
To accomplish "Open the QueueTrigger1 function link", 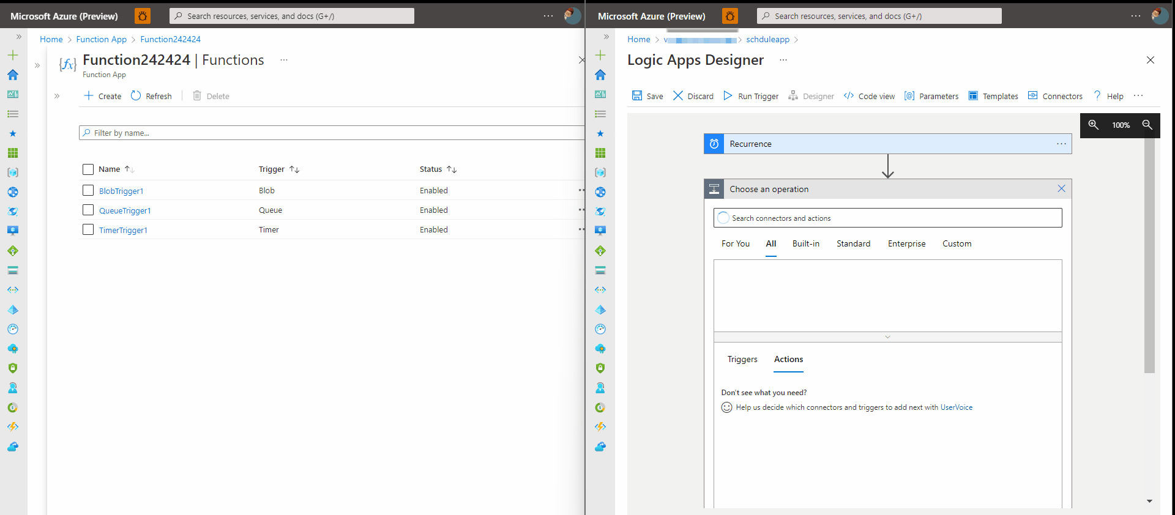I will click(125, 210).
